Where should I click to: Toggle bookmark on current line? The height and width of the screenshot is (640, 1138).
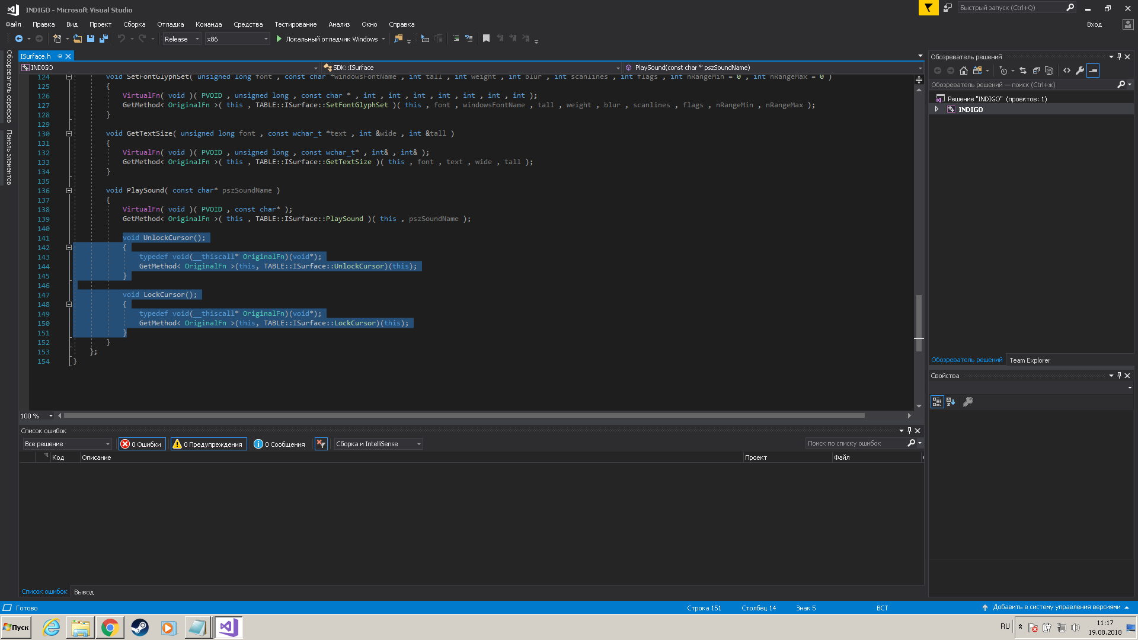point(486,39)
